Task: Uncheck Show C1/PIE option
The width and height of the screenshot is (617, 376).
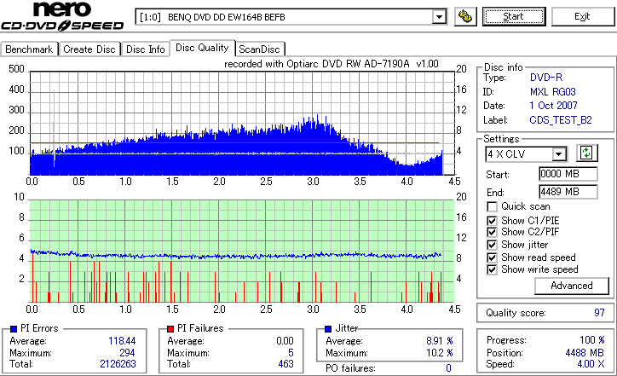Action: coord(492,221)
